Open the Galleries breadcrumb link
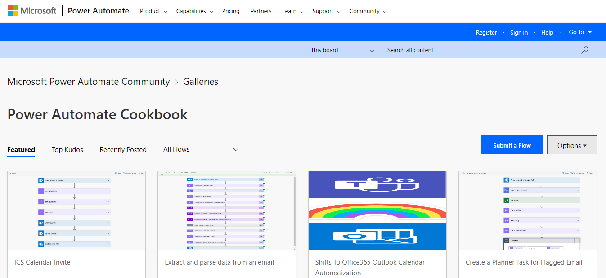The height and width of the screenshot is (278, 606). pos(200,81)
